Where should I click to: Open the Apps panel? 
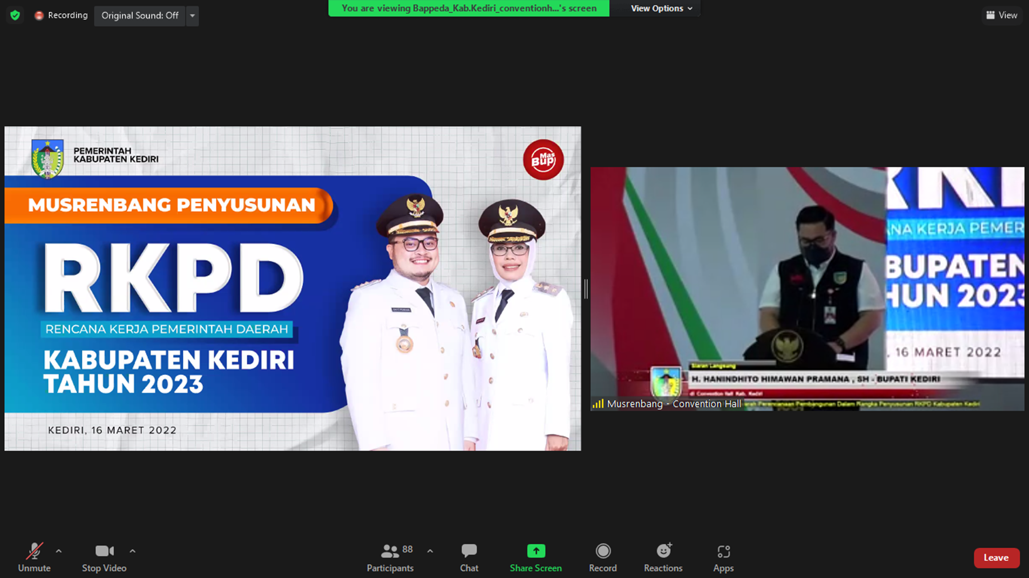[x=723, y=558]
